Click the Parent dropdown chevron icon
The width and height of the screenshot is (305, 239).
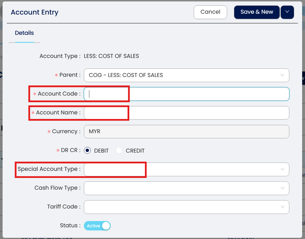(x=282, y=75)
